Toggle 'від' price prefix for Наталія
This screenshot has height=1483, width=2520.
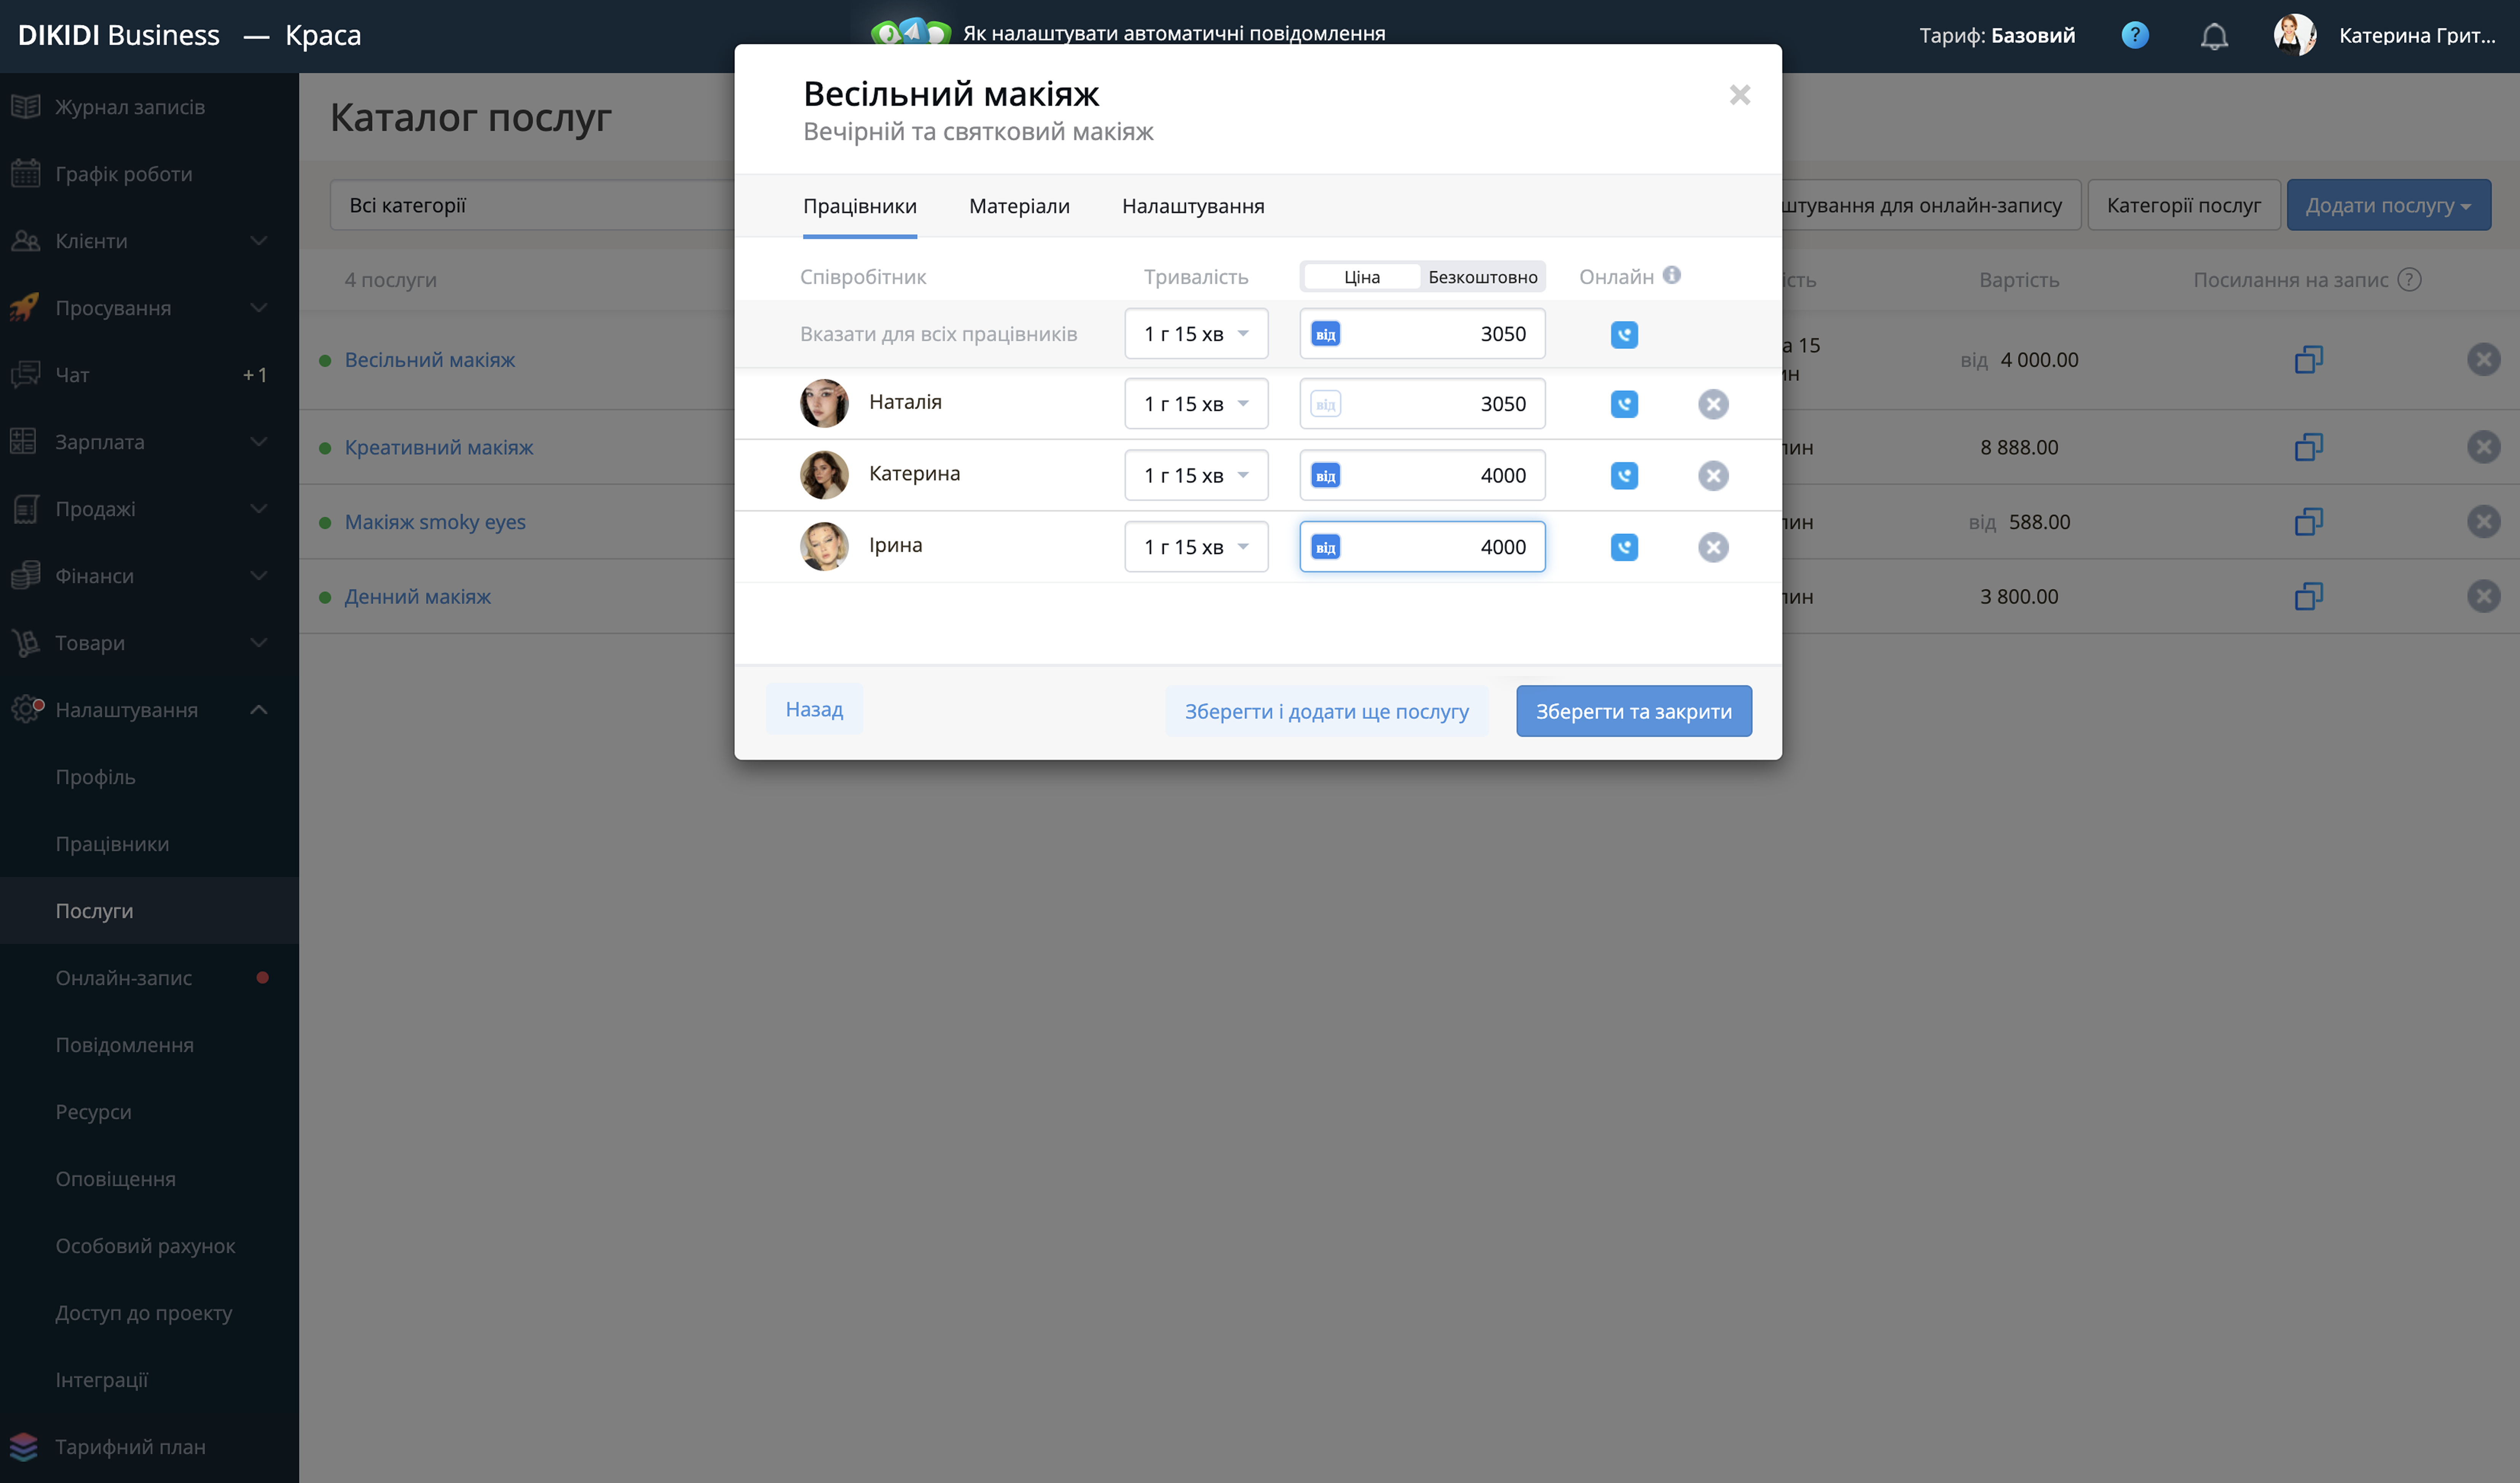[1325, 404]
